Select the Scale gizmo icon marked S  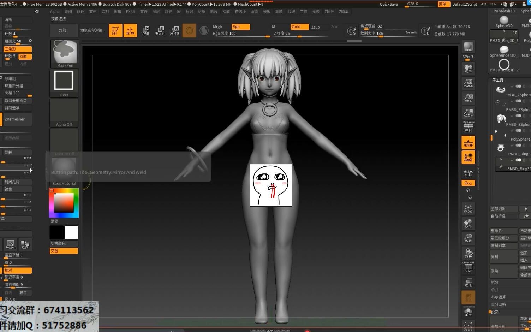160,30
